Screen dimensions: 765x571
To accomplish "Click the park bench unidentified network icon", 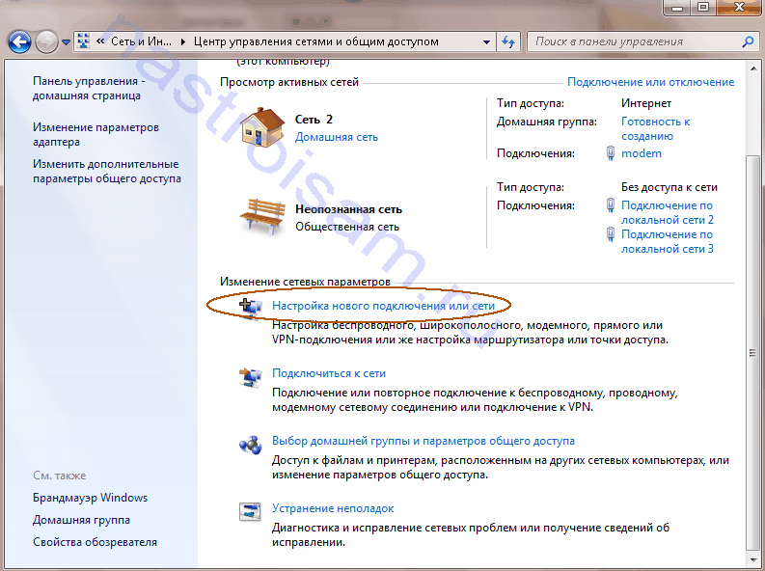I will (260, 215).
